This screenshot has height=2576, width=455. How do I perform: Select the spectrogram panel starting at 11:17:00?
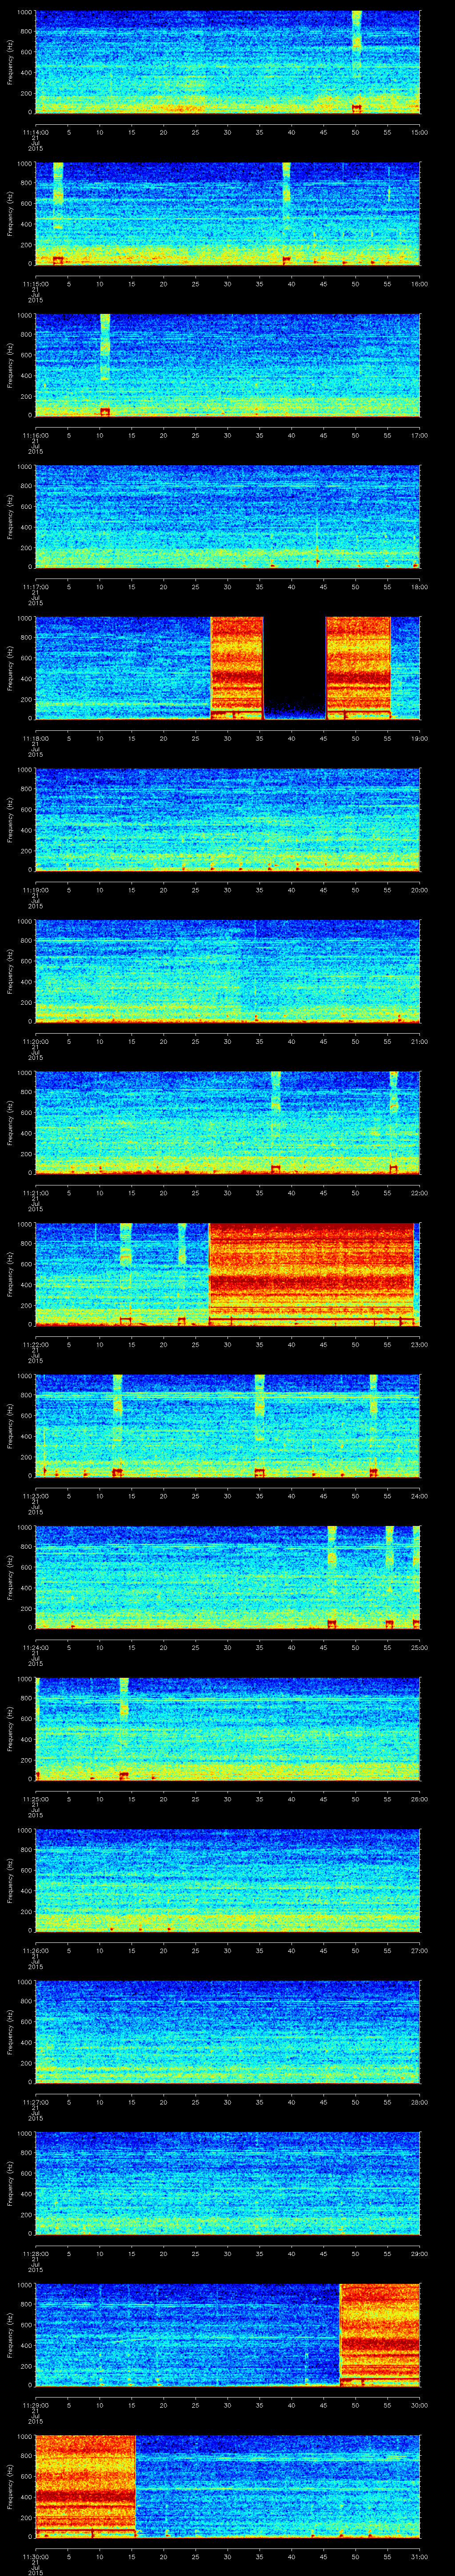click(x=227, y=516)
